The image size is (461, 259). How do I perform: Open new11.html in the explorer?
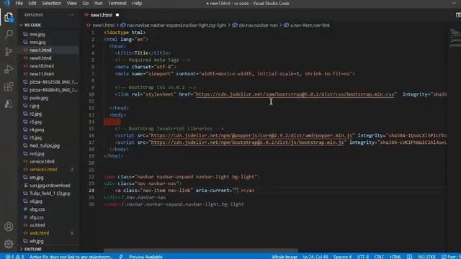pyautogui.click(x=42, y=73)
